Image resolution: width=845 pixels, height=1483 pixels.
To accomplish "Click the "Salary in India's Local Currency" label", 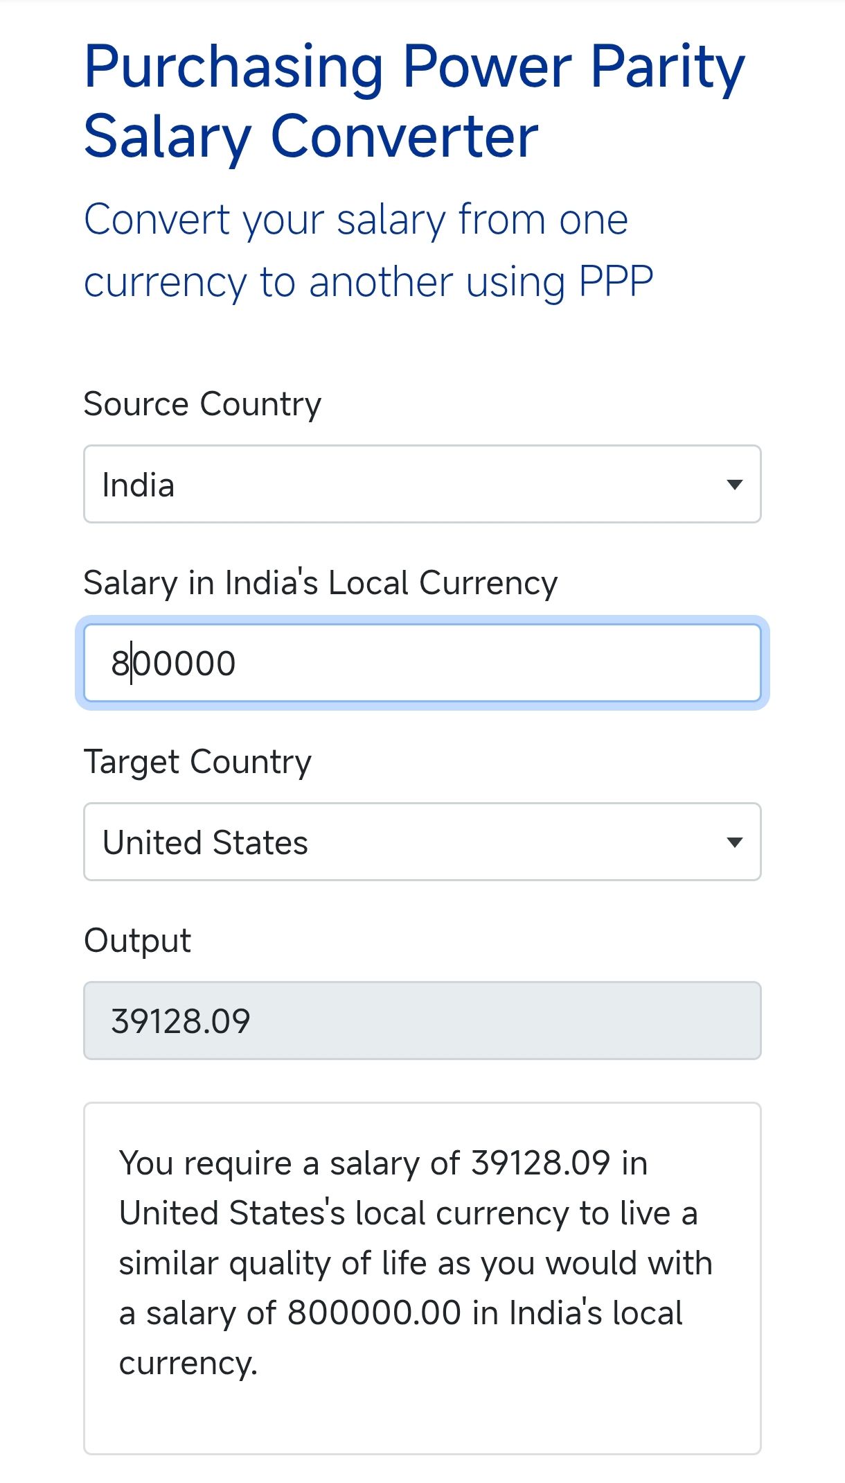I will pyautogui.click(x=320, y=582).
